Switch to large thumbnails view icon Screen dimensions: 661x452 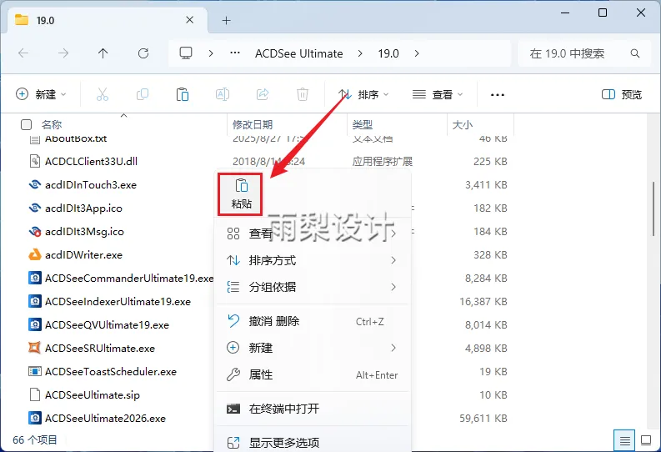click(x=646, y=440)
